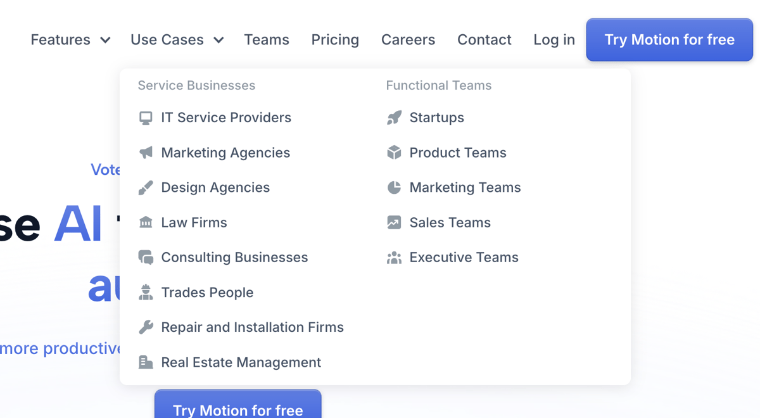Select the chat bubbles icon for Consulting Businesses
The height and width of the screenshot is (418, 760).
pos(146,257)
